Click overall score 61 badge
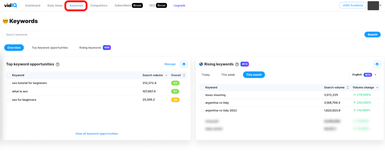Viewport: 385px width, 160px height. pyautogui.click(x=175, y=91)
